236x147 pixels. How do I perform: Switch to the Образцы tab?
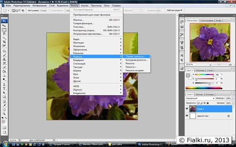200,70
